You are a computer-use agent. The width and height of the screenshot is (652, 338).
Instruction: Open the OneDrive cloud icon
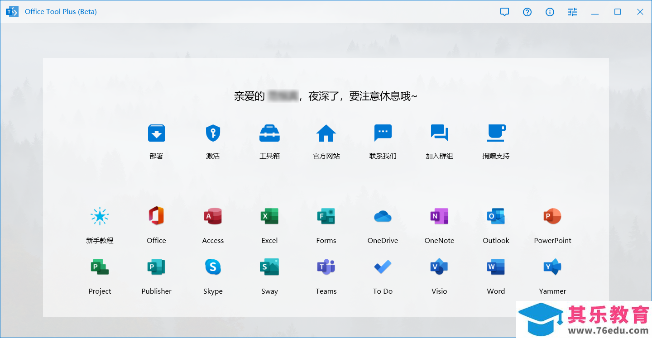pyautogui.click(x=383, y=216)
